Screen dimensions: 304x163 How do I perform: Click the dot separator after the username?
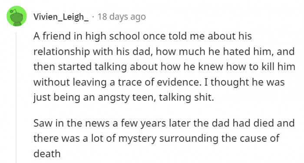[93, 17]
